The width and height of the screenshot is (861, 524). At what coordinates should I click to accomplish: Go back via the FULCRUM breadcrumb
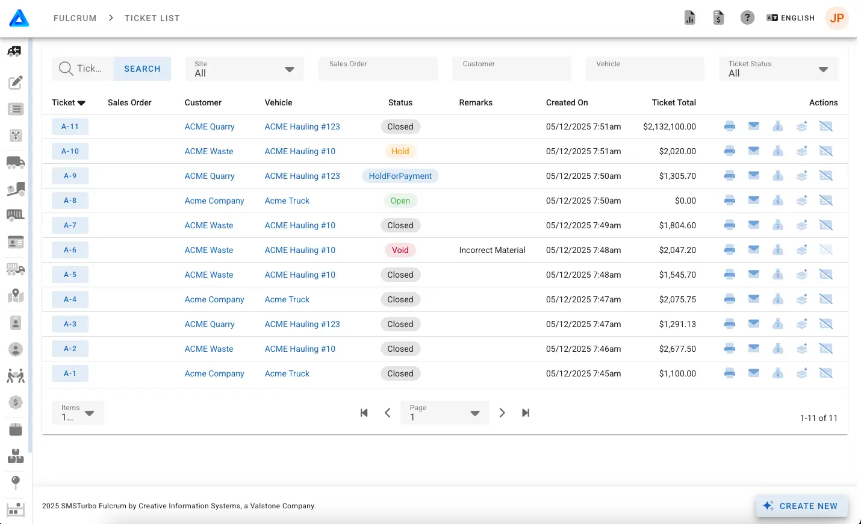(75, 18)
